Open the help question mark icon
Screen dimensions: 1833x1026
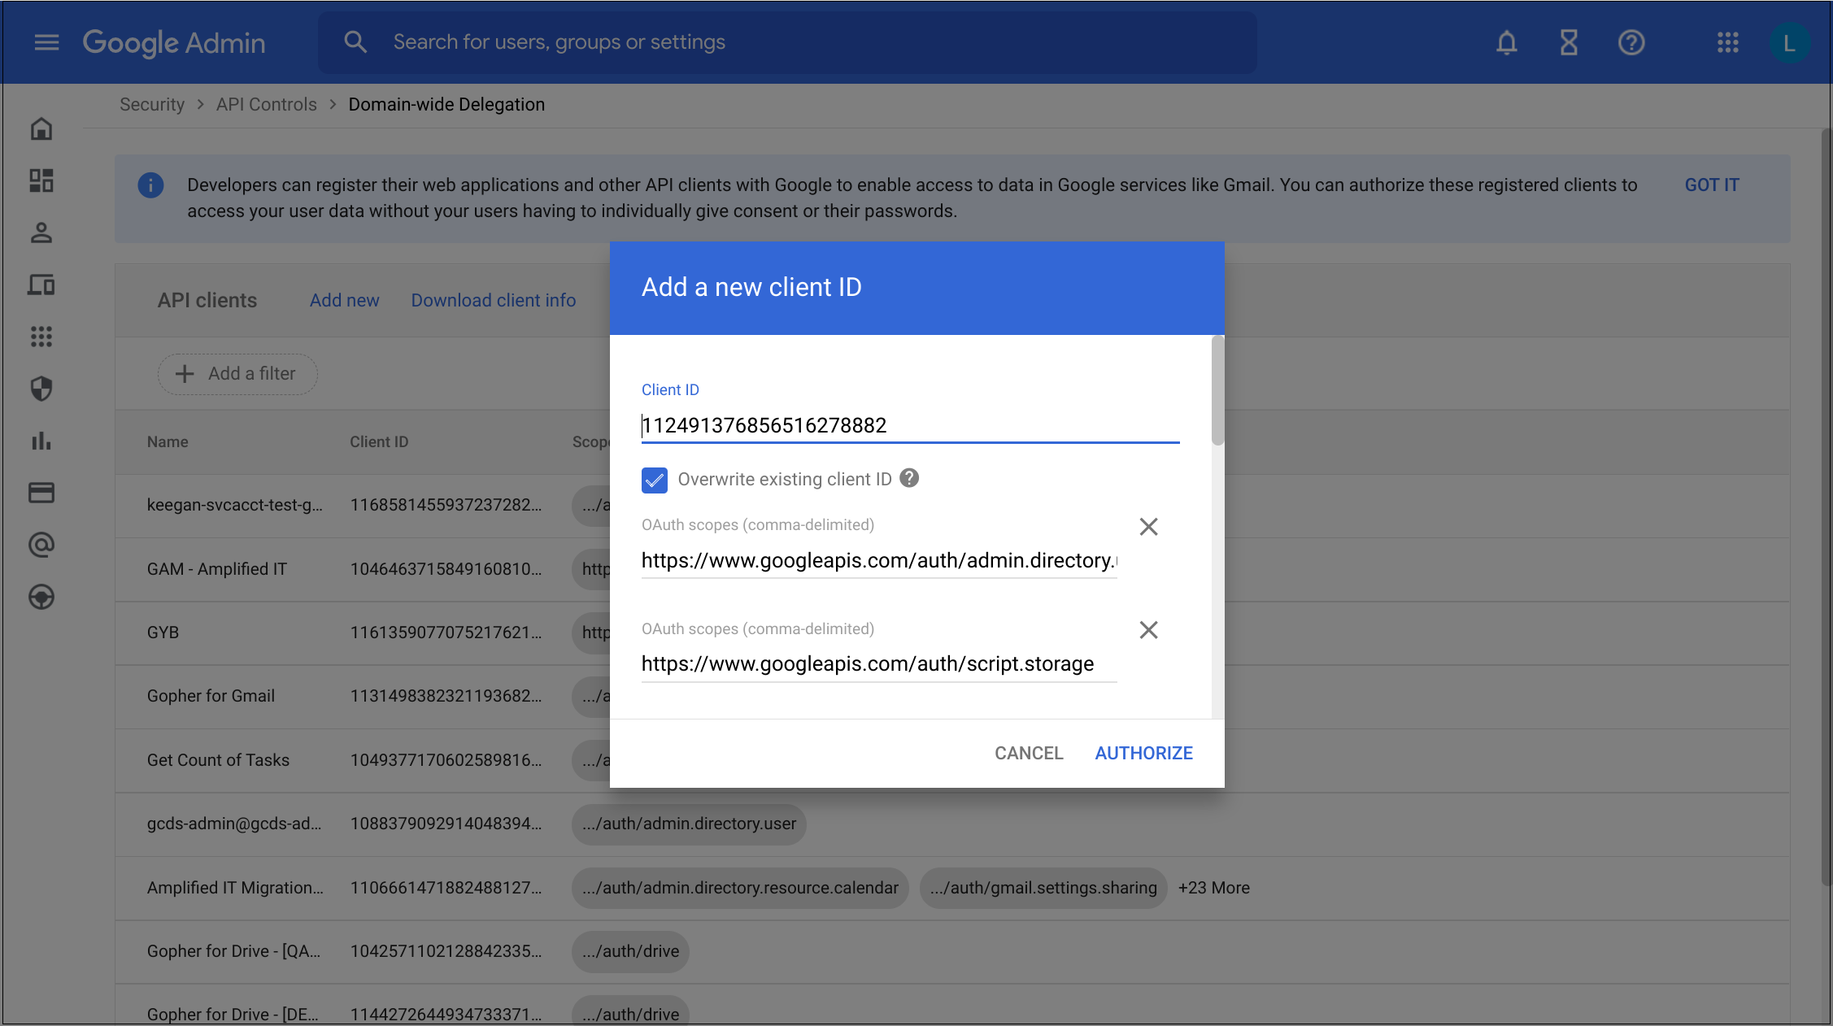[x=1631, y=42]
